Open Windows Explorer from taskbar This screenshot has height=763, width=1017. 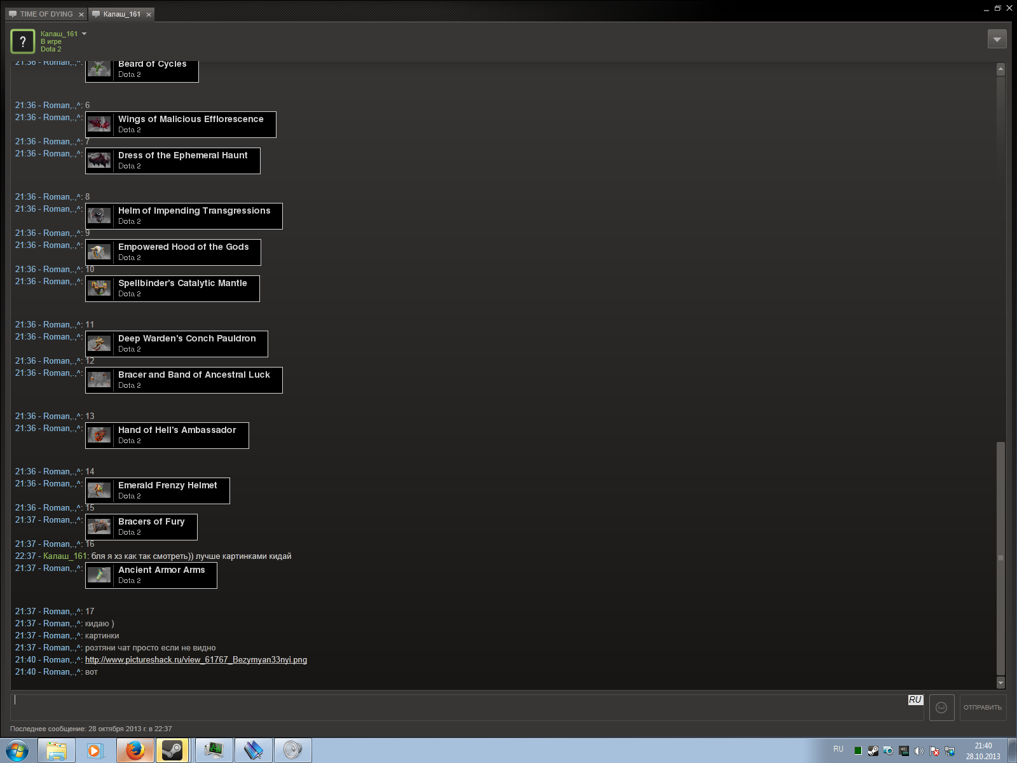pos(57,751)
